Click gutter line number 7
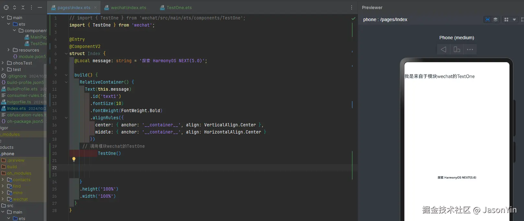The image size is (524, 221). pyautogui.click(x=55, y=61)
